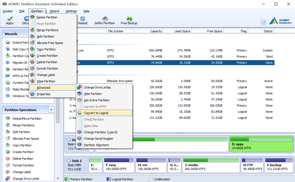Click the Delete Partition sidebar icon

[x=8, y=158]
